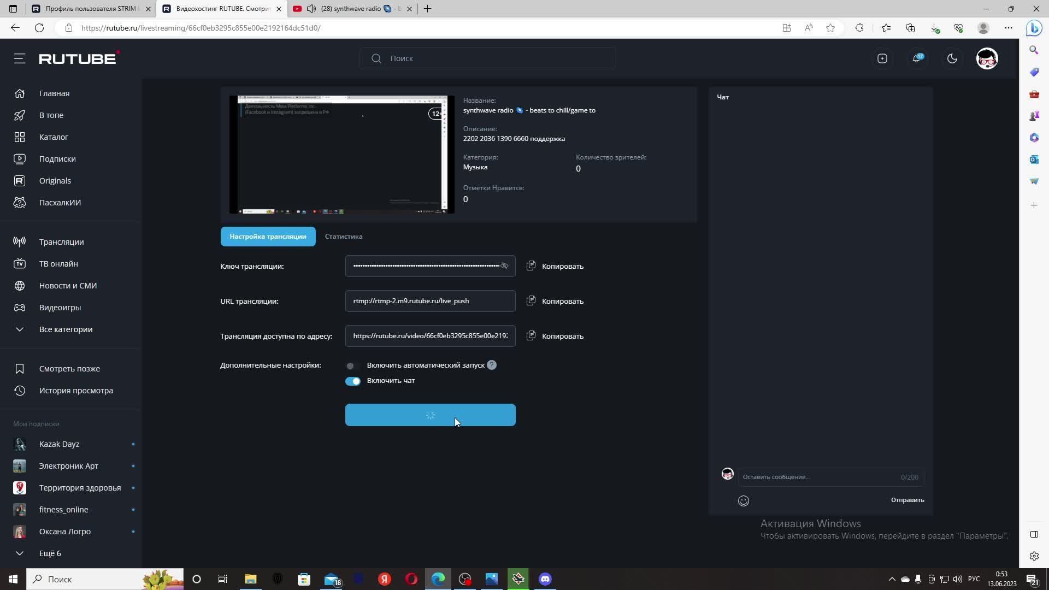1049x590 pixels.
Task: Open the hamburger menu next to RUTUBE logo
Action: (x=20, y=58)
